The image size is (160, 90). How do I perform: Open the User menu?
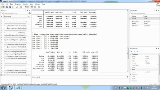(x=31, y=4)
